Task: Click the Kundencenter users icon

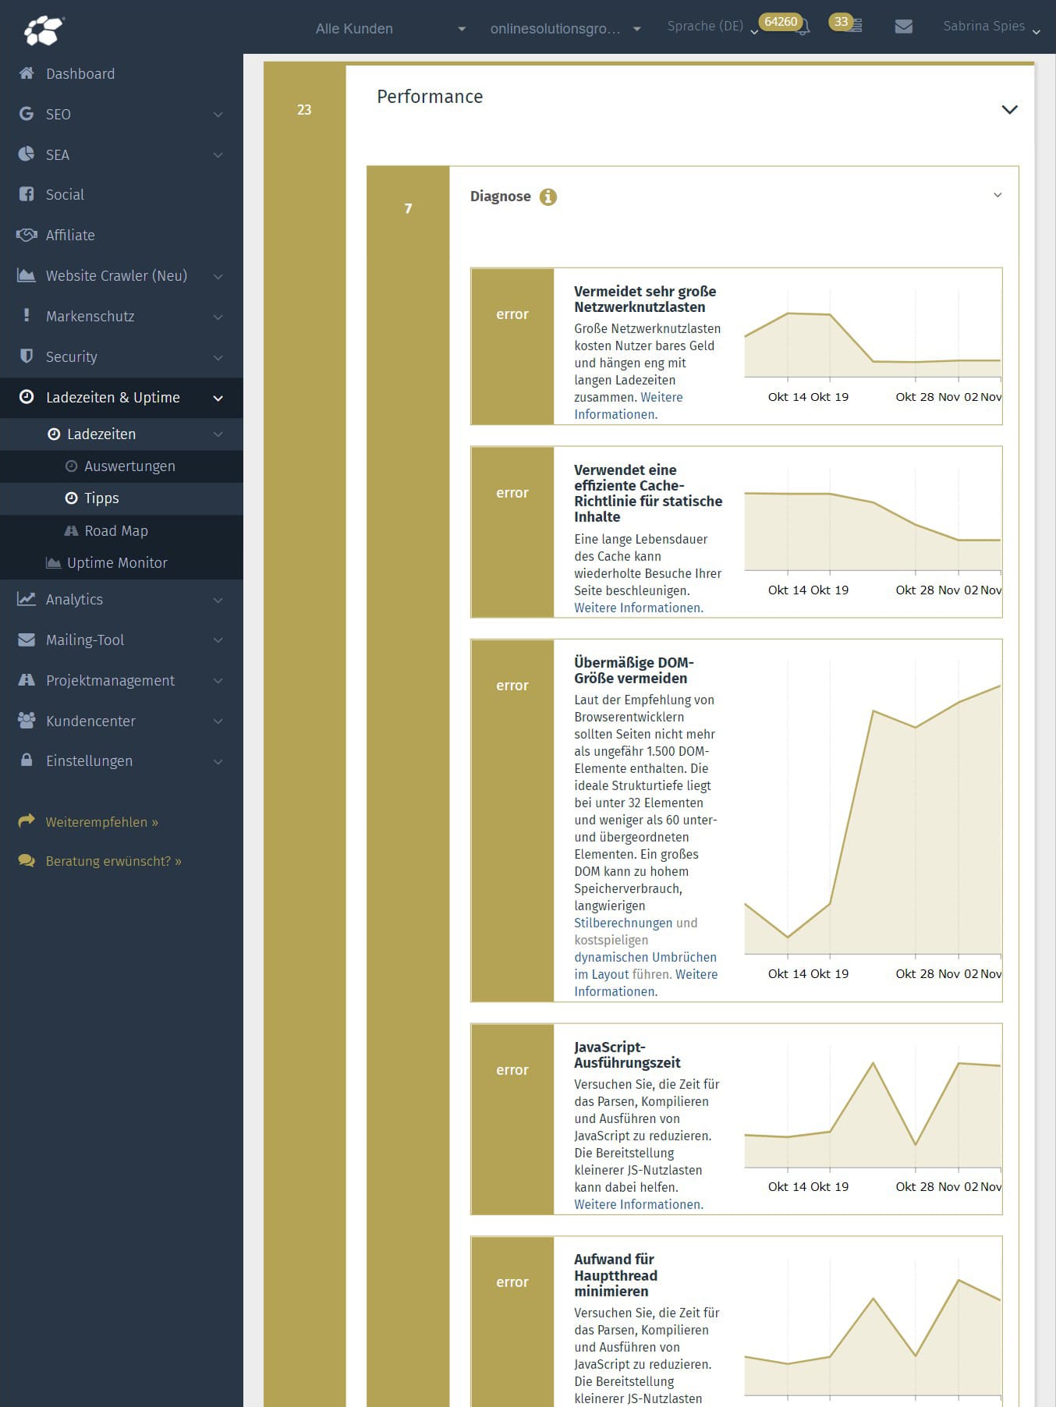Action: 27,720
